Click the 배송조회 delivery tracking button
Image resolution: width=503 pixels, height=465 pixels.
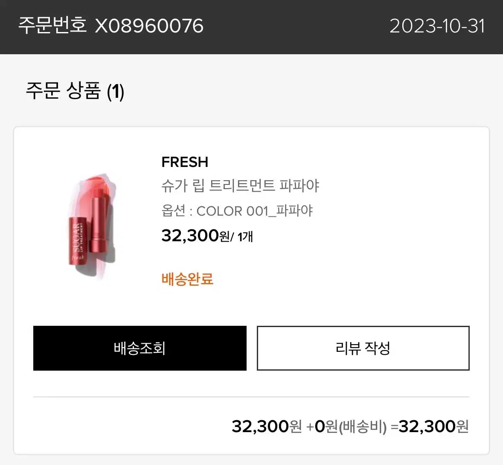pyautogui.click(x=140, y=348)
